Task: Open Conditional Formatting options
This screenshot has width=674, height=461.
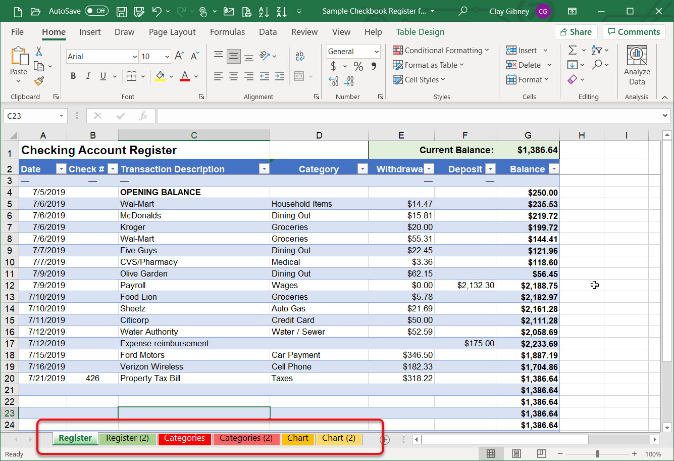Action: pyautogui.click(x=441, y=50)
